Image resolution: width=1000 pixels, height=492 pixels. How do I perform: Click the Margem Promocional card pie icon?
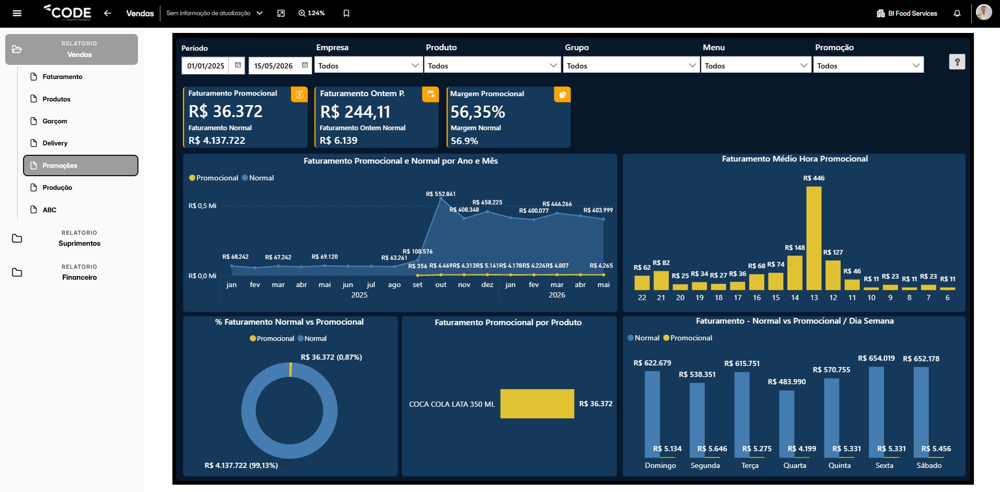pos(562,95)
